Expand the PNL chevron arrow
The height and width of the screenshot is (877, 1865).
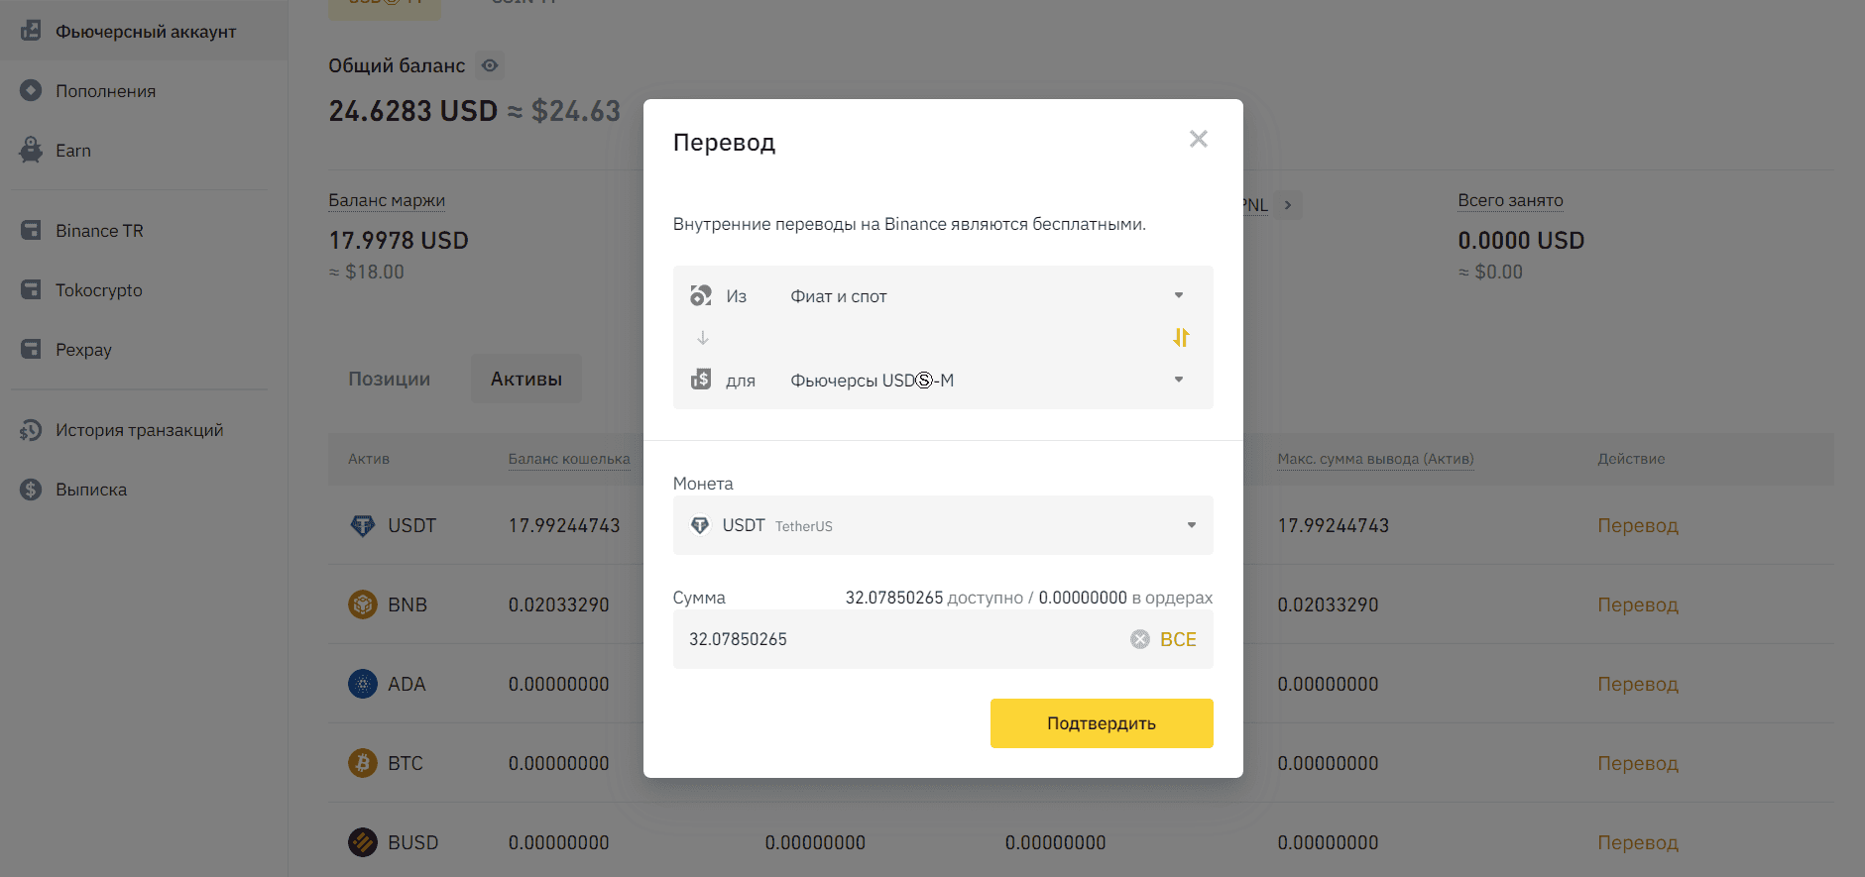click(x=1288, y=205)
